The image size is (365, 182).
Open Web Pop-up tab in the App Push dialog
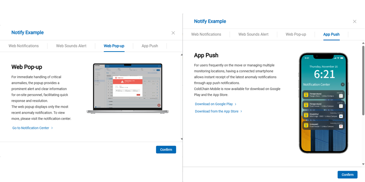coord(296,35)
